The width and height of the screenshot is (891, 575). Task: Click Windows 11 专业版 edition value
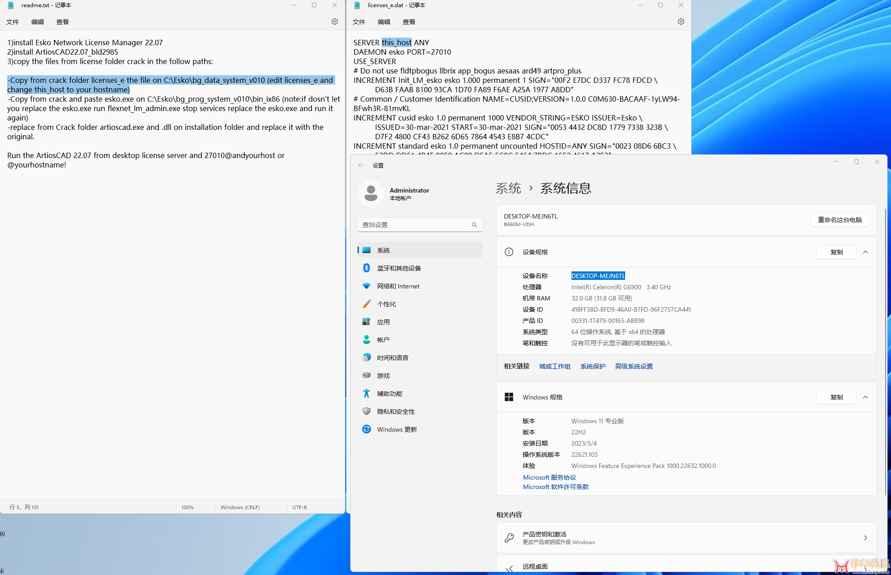(597, 421)
